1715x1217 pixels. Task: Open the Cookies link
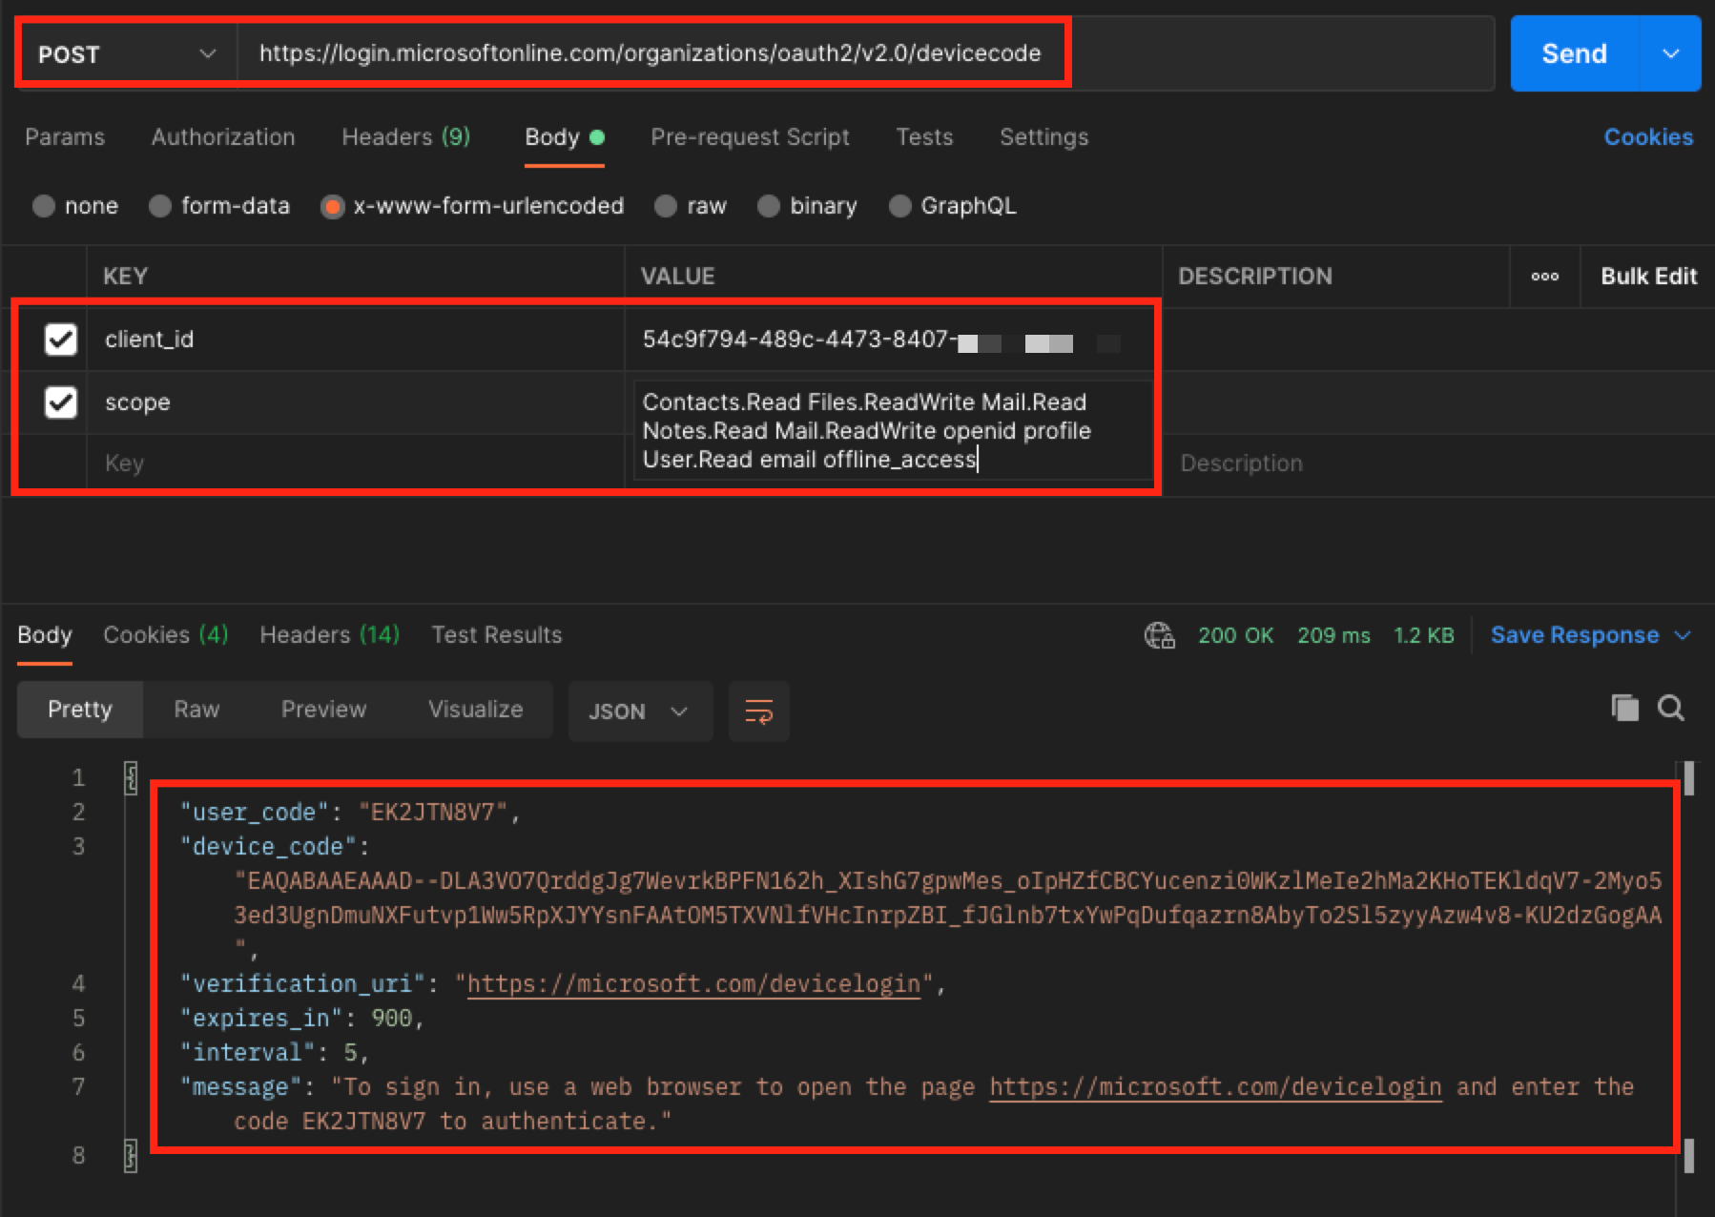coord(1647,137)
